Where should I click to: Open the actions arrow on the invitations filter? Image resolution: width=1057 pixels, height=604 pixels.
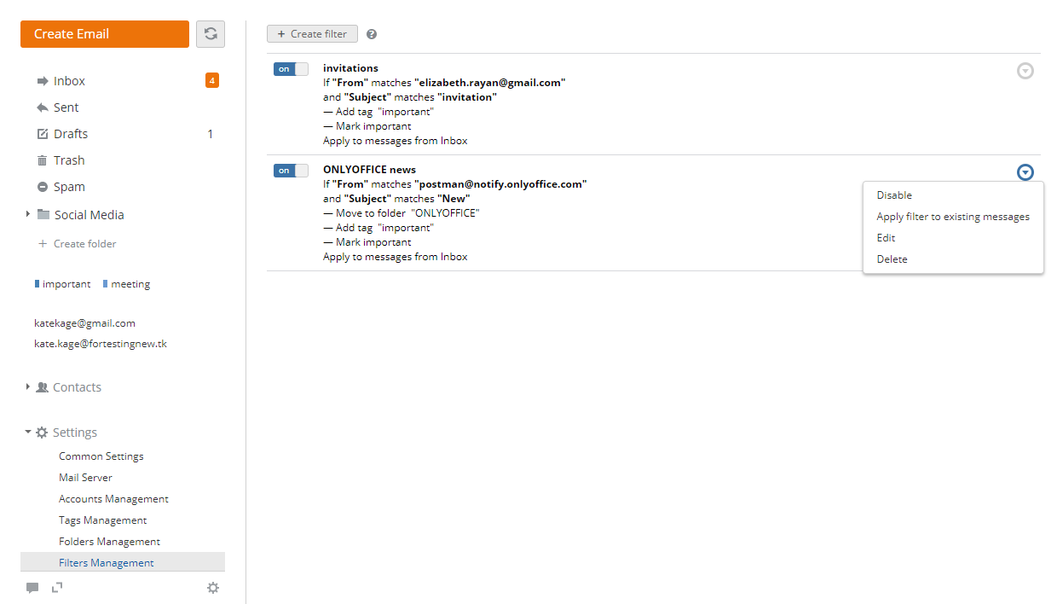click(1025, 71)
